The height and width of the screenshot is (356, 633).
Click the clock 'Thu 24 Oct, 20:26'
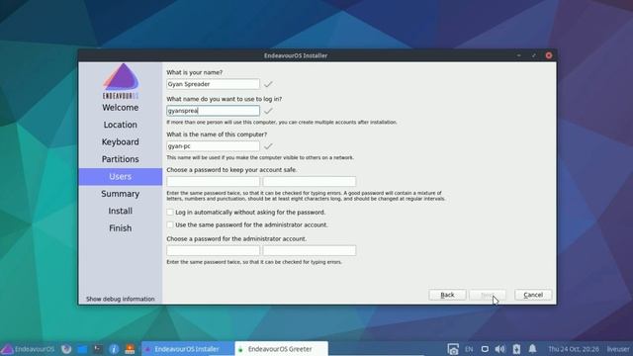574,349
